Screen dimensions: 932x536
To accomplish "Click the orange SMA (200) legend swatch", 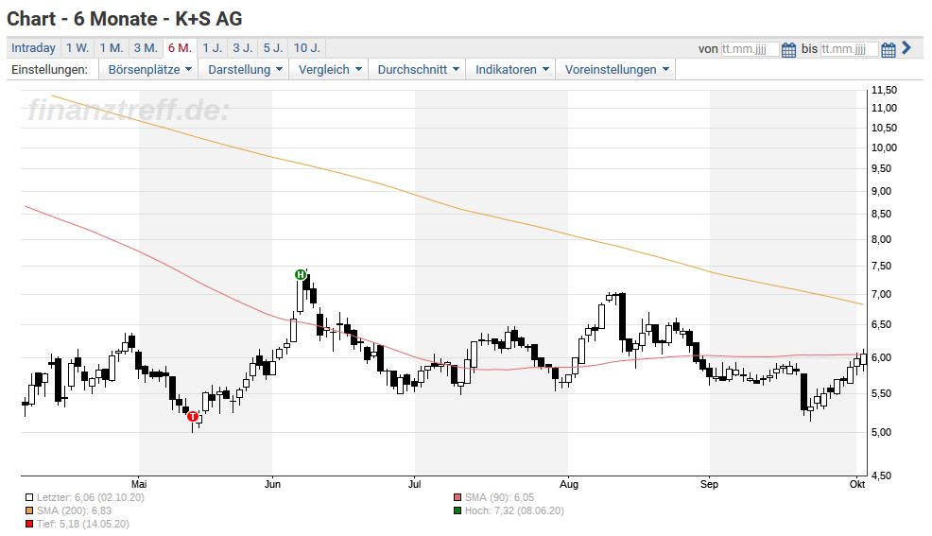I will tap(29, 511).
